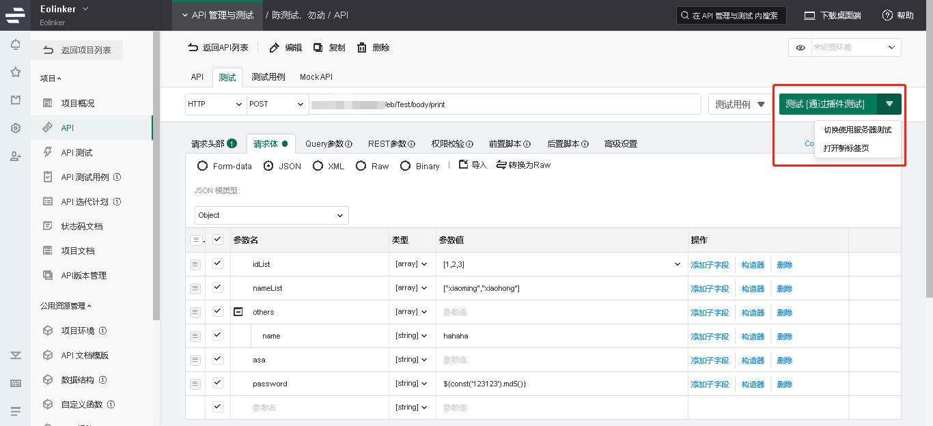Image resolution: width=933 pixels, height=426 pixels.
Task: Click the delete trash icon in toolbar
Action: coord(362,48)
